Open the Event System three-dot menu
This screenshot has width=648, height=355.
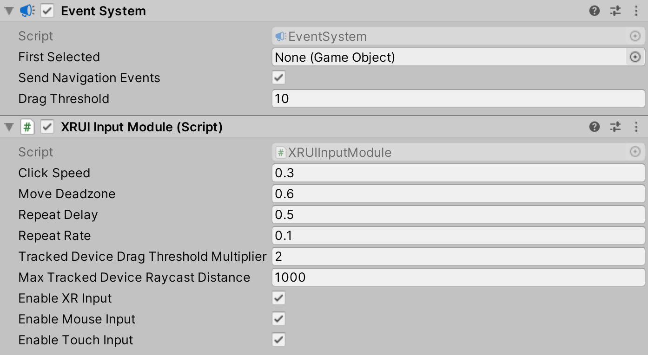pos(637,11)
